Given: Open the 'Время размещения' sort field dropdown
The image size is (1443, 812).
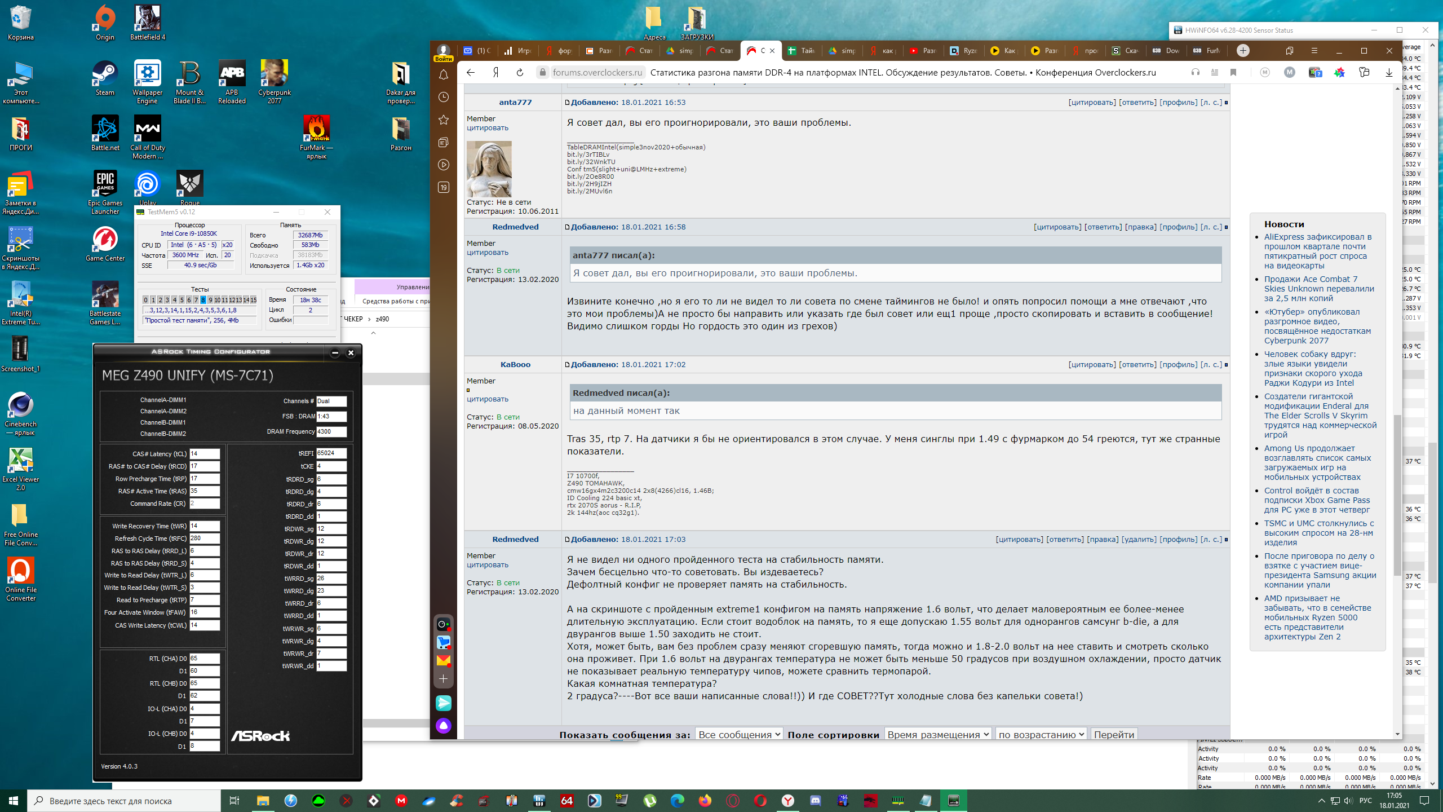Looking at the screenshot, I should [937, 734].
